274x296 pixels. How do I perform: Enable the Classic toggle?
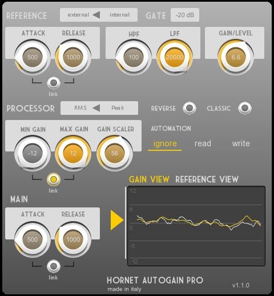(x=245, y=108)
